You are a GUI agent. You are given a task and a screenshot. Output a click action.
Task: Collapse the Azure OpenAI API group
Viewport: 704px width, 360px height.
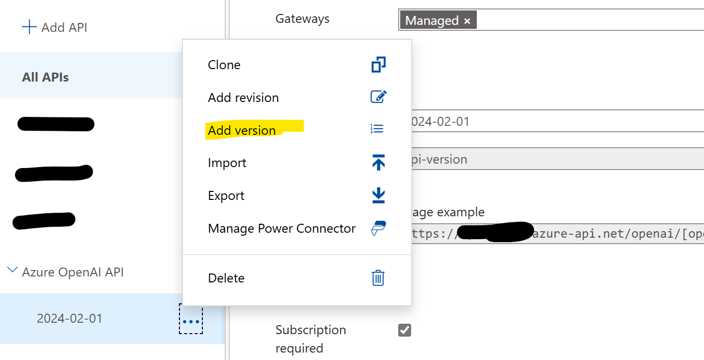[x=13, y=270]
